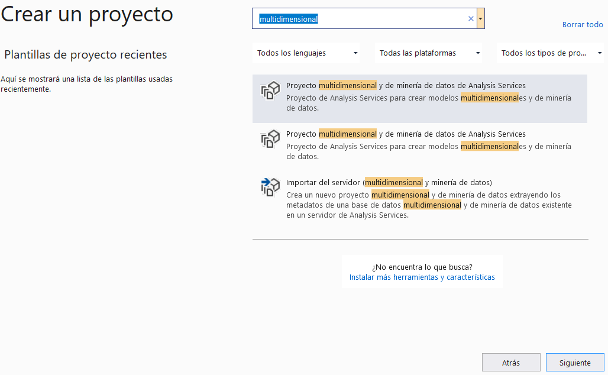Choose Importar del servidor template title
Image resolution: width=608 pixels, height=375 pixels.
click(x=389, y=182)
